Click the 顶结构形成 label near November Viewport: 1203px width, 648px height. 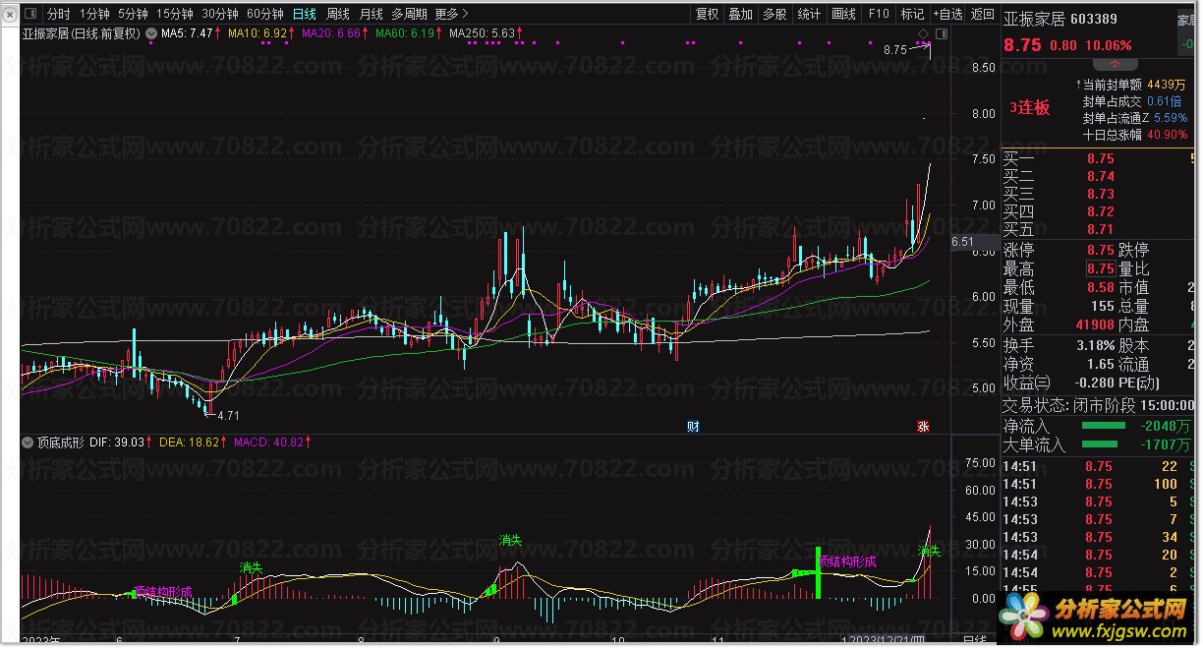pos(847,561)
